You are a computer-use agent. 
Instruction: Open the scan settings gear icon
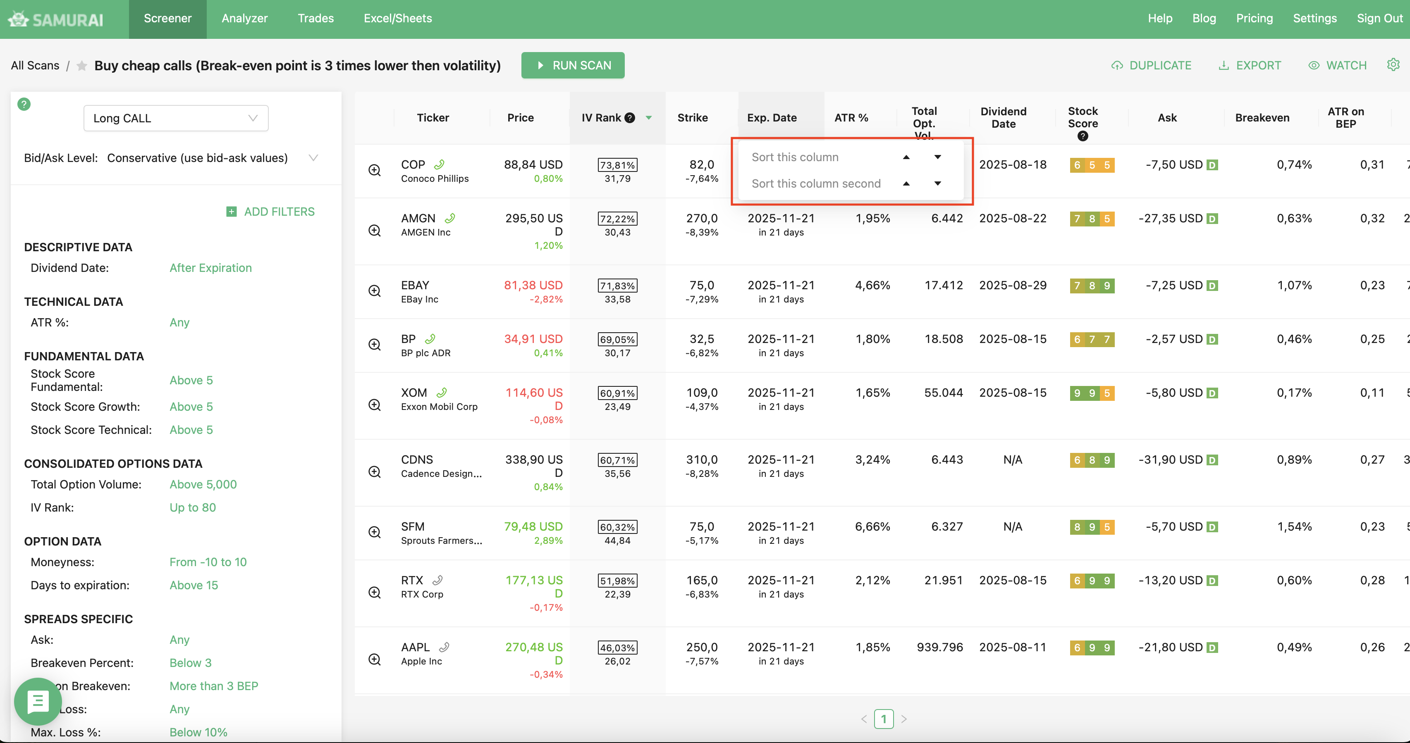tap(1393, 65)
